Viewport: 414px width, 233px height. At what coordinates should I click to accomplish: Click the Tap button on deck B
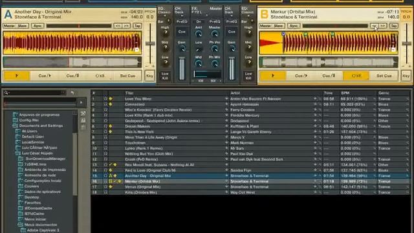(394, 26)
